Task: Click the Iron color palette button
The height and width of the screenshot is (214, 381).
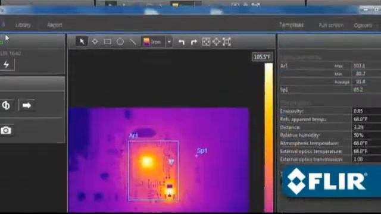Action: [x=152, y=42]
